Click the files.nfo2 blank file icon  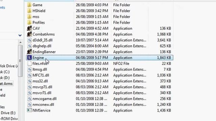(29, 64)
